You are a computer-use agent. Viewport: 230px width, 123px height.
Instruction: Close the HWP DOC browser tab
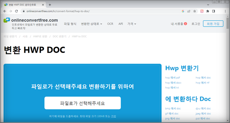pos(43,5)
